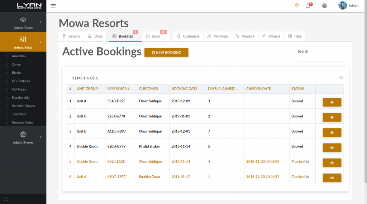View booking 89D7-17CC with eye button
This screenshot has height=204, width=367.
tap(332, 178)
